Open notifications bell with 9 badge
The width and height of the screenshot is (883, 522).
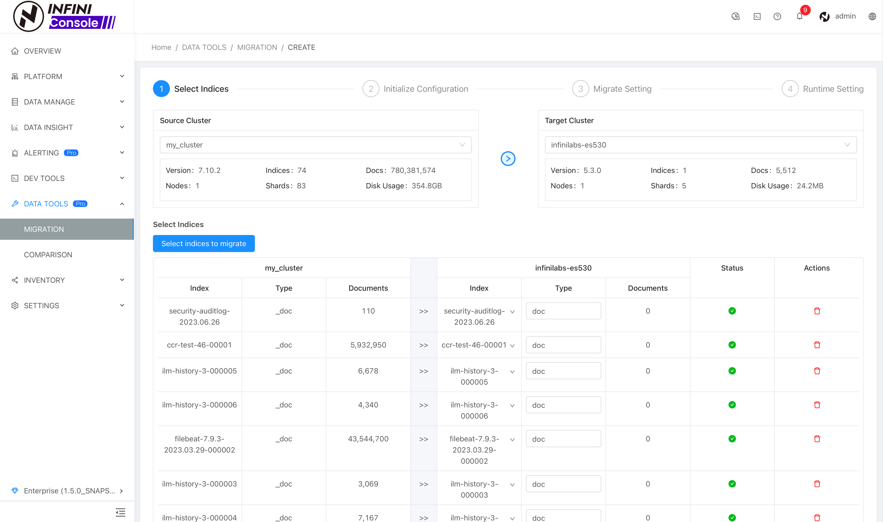pos(800,16)
